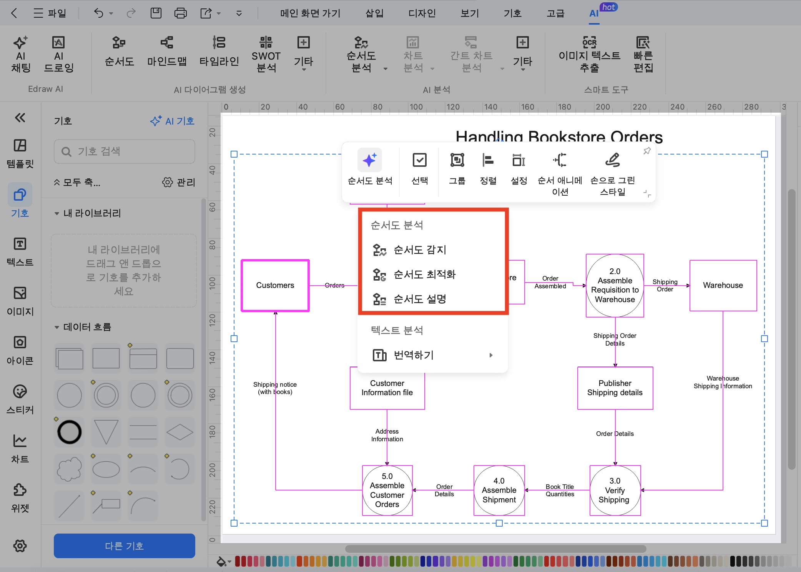801x572 pixels.
Task: Click the 순서 애니메이션 icon
Action: tap(560, 160)
